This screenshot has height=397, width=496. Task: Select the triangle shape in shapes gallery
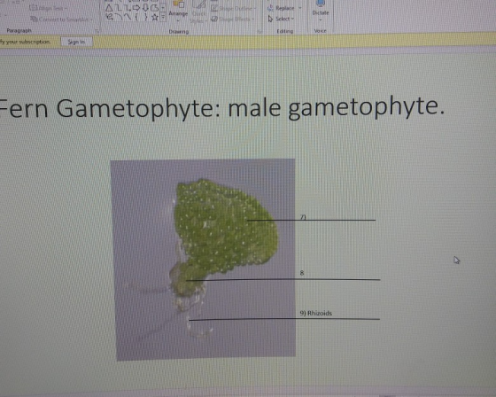tap(109, 8)
